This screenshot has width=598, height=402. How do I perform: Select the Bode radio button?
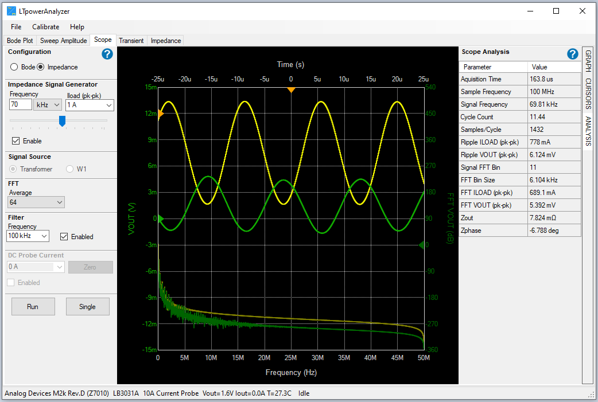pos(14,67)
